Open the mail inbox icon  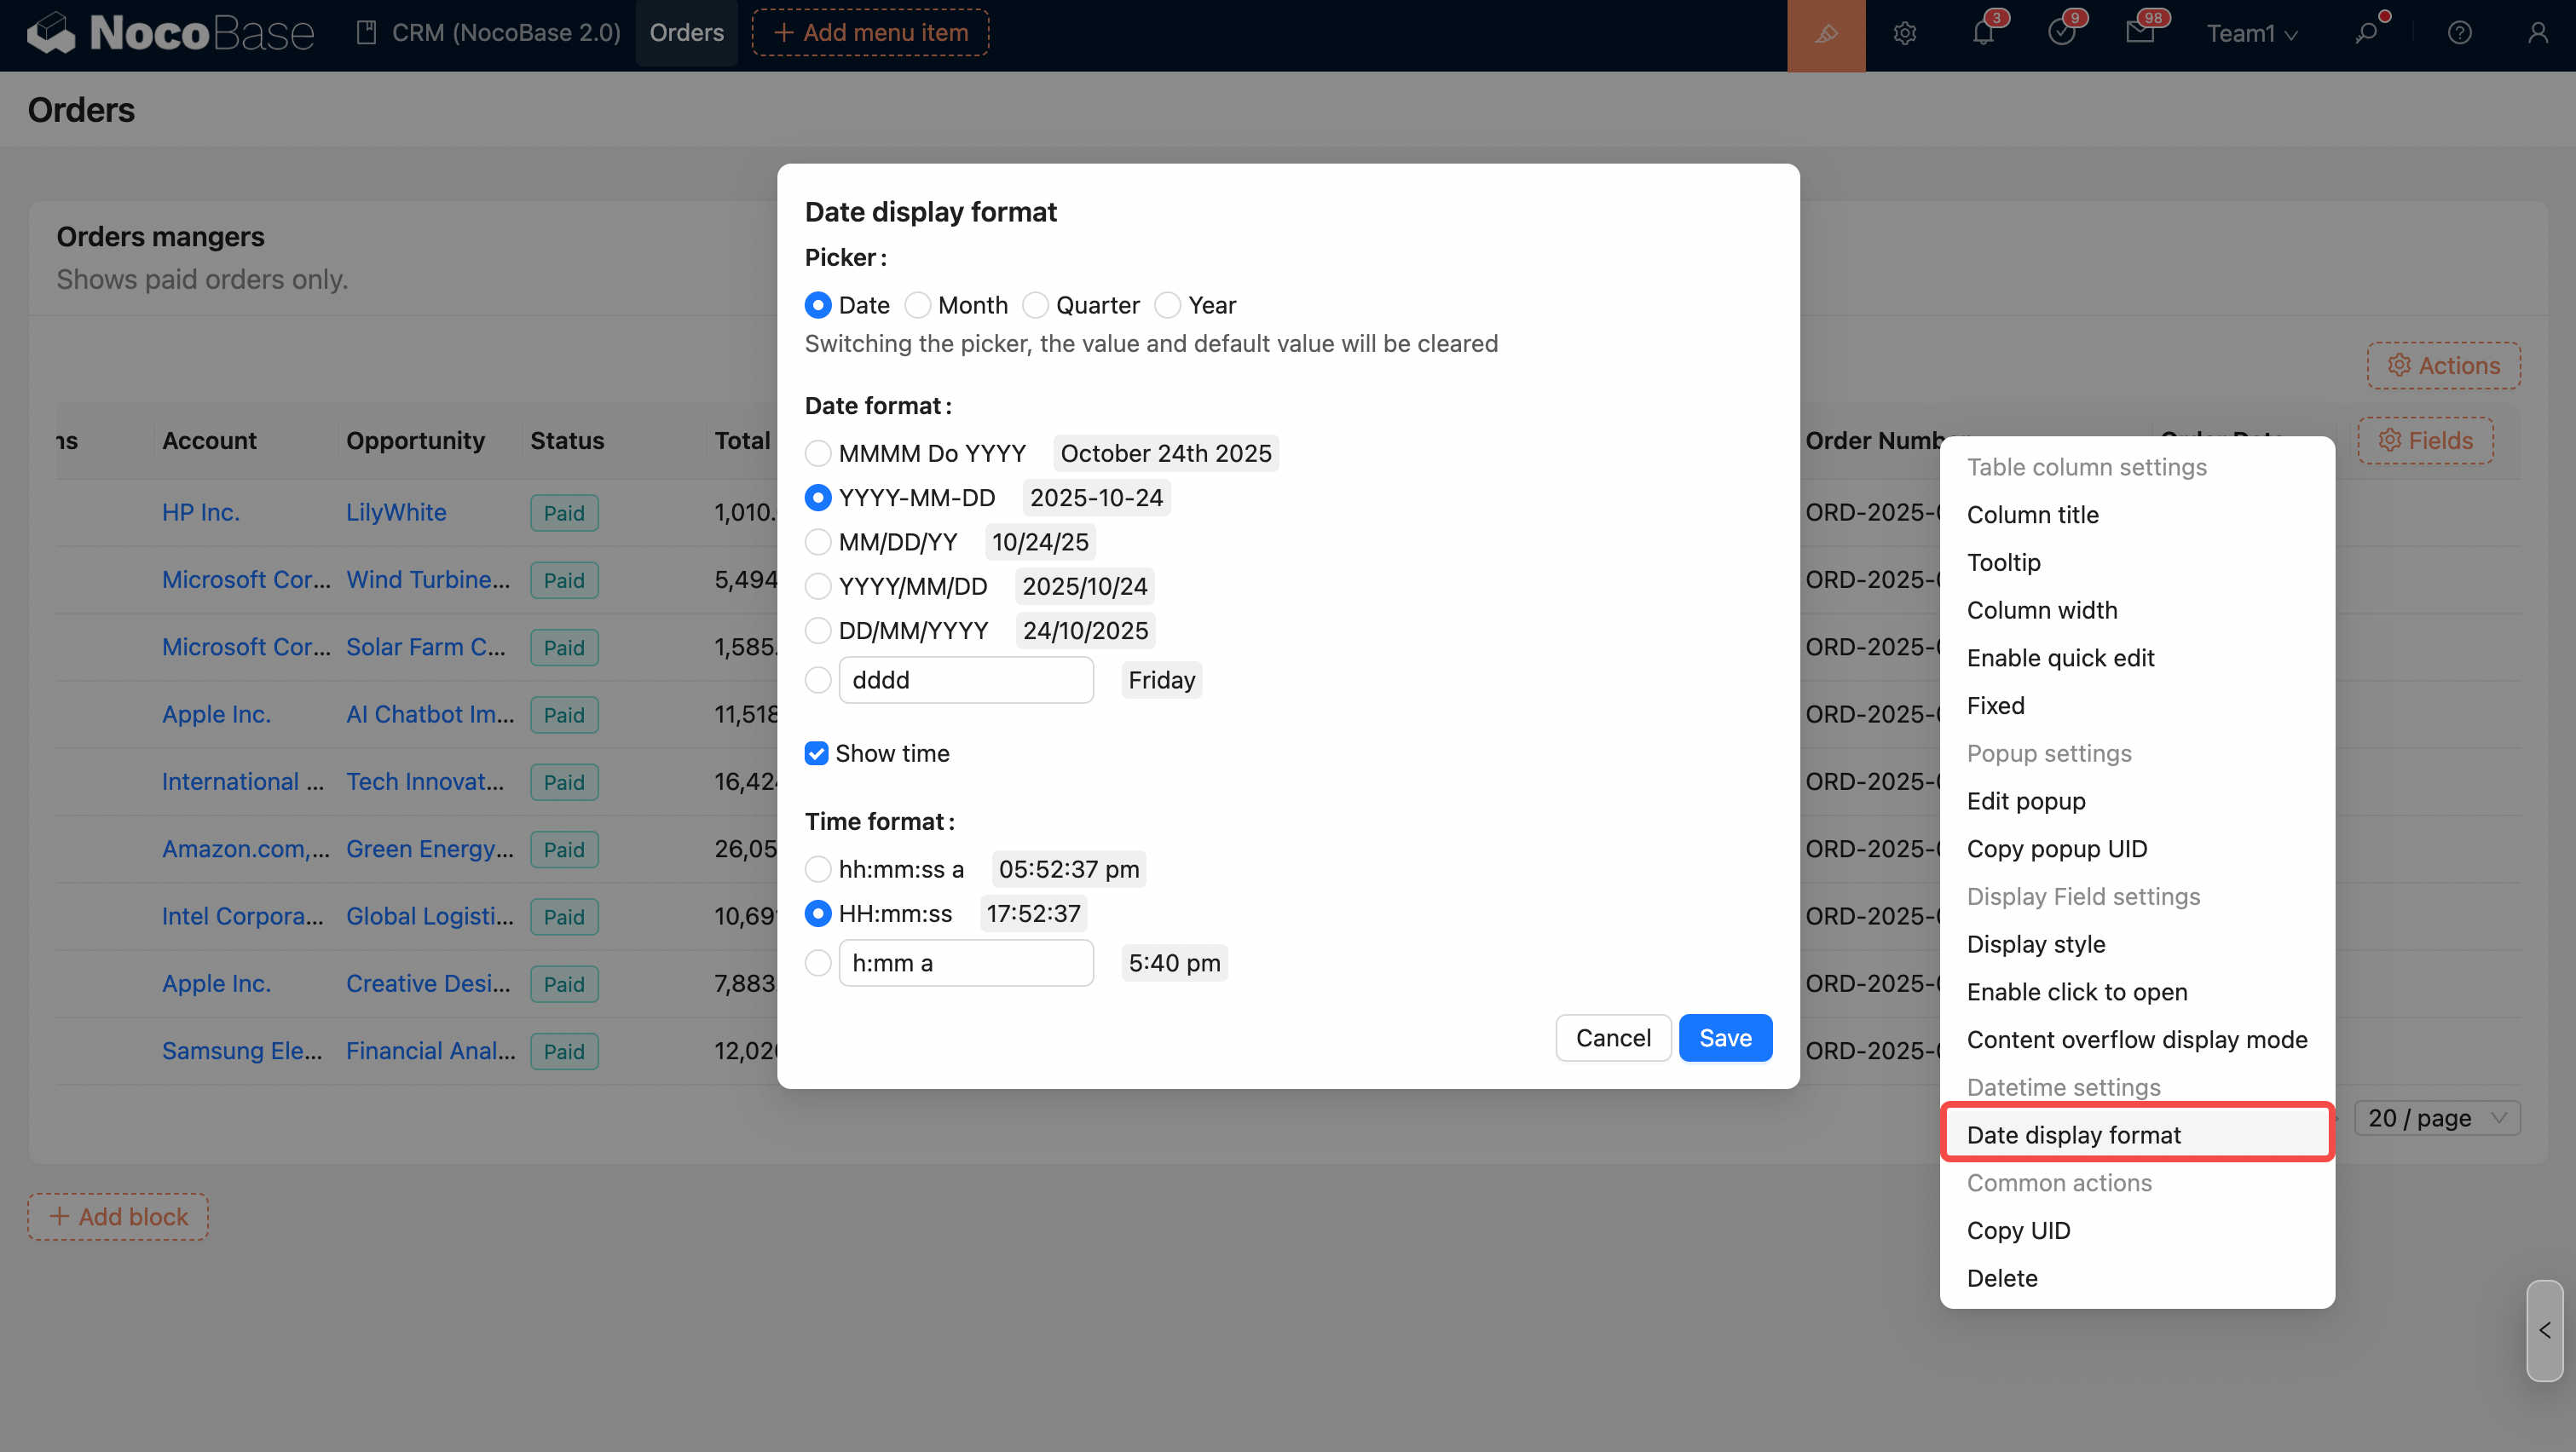click(2139, 34)
